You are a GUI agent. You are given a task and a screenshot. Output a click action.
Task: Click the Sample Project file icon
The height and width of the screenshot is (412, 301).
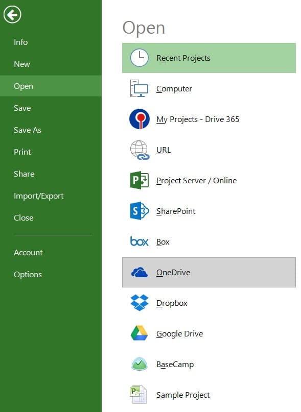138,395
